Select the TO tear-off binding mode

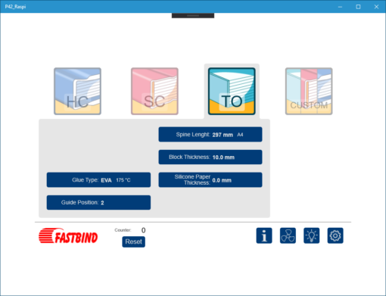(x=232, y=91)
